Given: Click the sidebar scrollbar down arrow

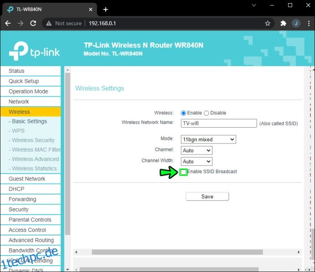Looking at the screenshot, I should point(68,270).
